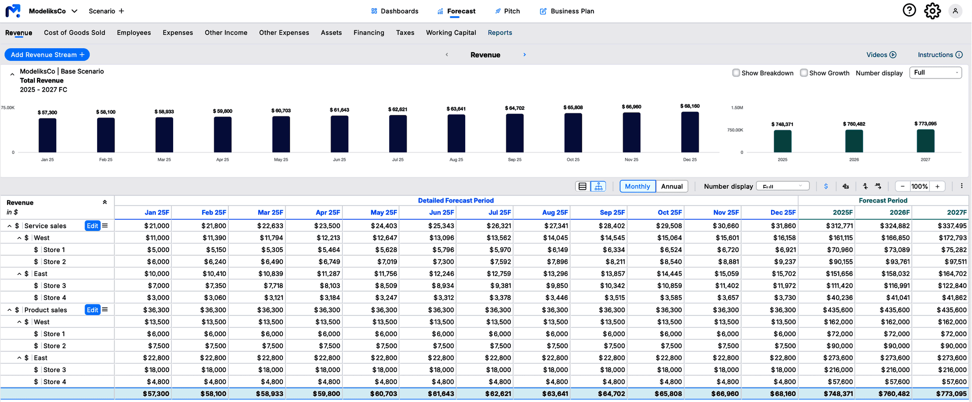Open settings via the gear icon
972x402 pixels.
click(x=932, y=11)
